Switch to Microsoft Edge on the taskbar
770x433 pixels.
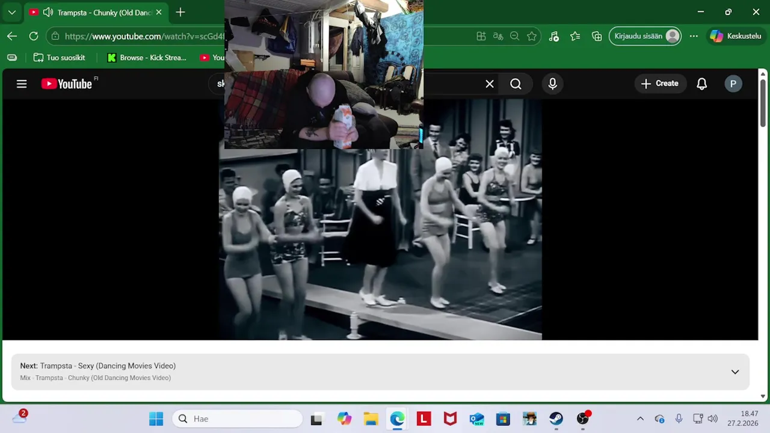point(397,419)
